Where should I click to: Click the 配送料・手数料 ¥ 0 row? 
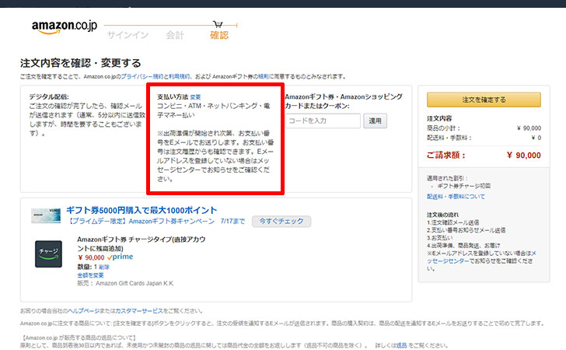click(484, 138)
